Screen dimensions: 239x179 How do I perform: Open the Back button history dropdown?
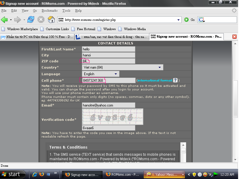tap(11, 20)
